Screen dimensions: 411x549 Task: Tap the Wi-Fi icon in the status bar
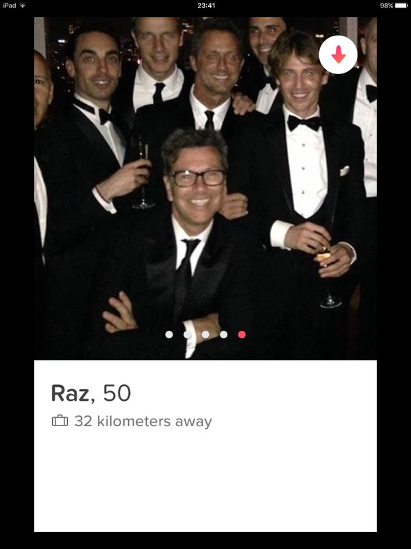[23, 5]
